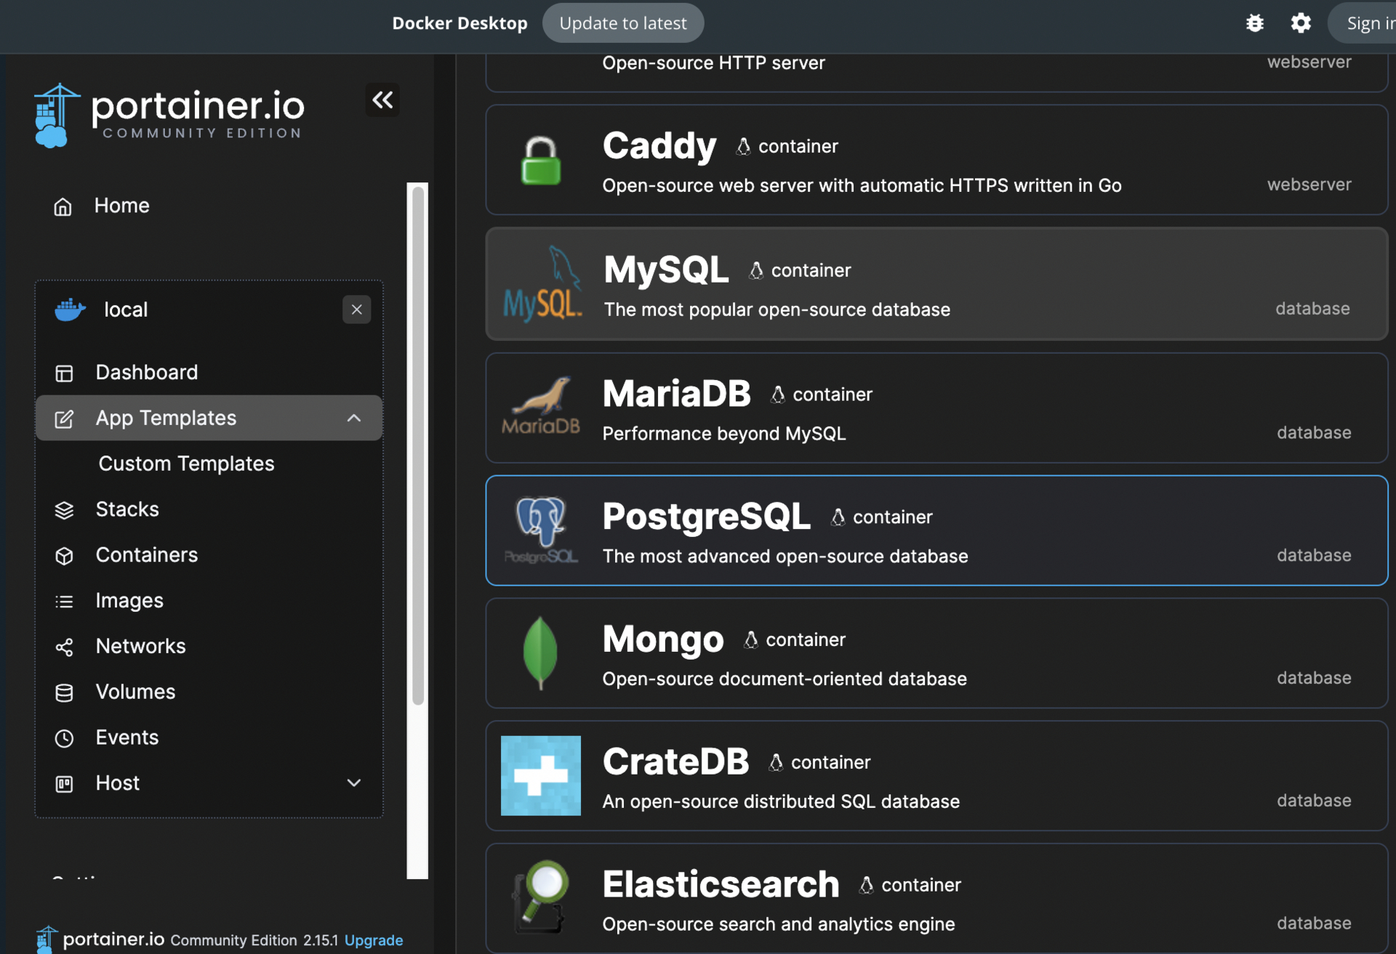Click the MySQL dolphin logo
1396x954 pixels.
tap(542, 283)
